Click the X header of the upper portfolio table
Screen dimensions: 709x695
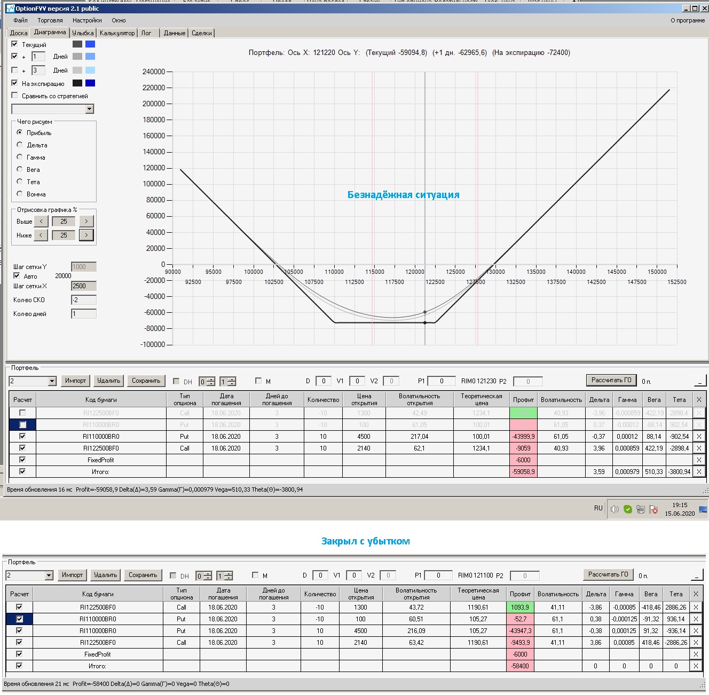[699, 400]
